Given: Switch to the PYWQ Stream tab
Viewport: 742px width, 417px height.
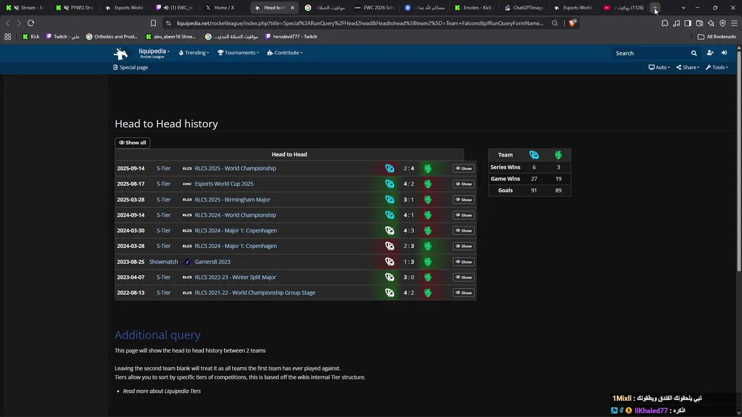Looking at the screenshot, I should (75, 8).
